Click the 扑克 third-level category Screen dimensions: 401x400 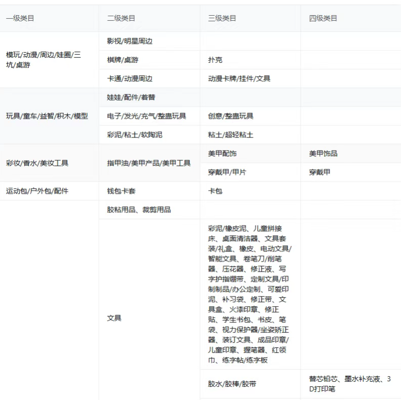(215, 60)
